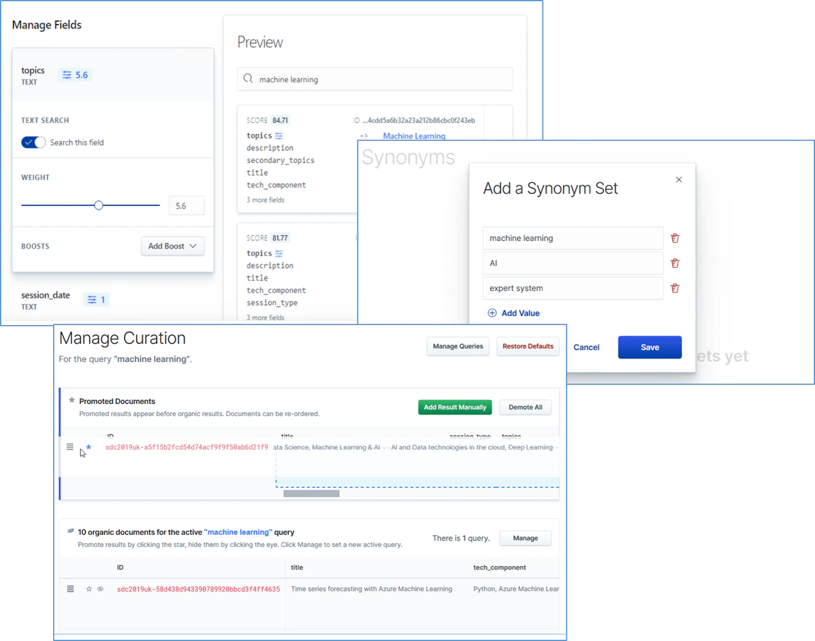Click session_type field in second result
The width and height of the screenshot is (815, 641).
(272, 303)
